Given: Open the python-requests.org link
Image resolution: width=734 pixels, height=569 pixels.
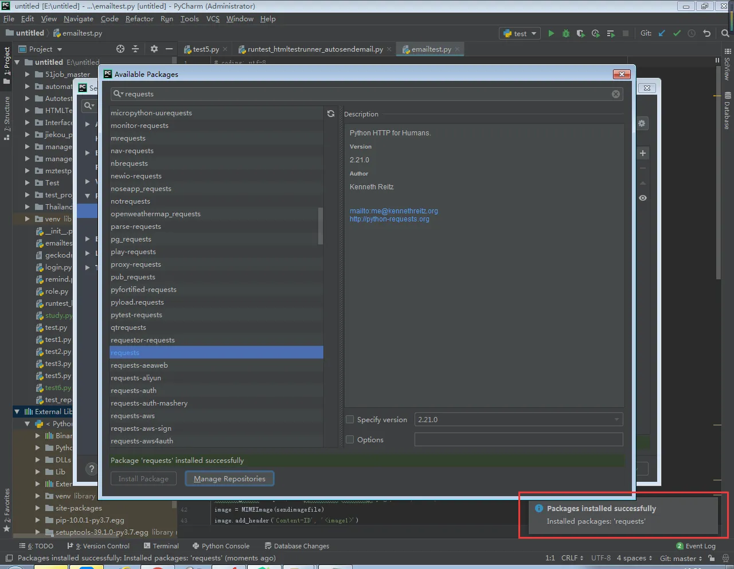Looking at the screenshot, I should (389, 219).
